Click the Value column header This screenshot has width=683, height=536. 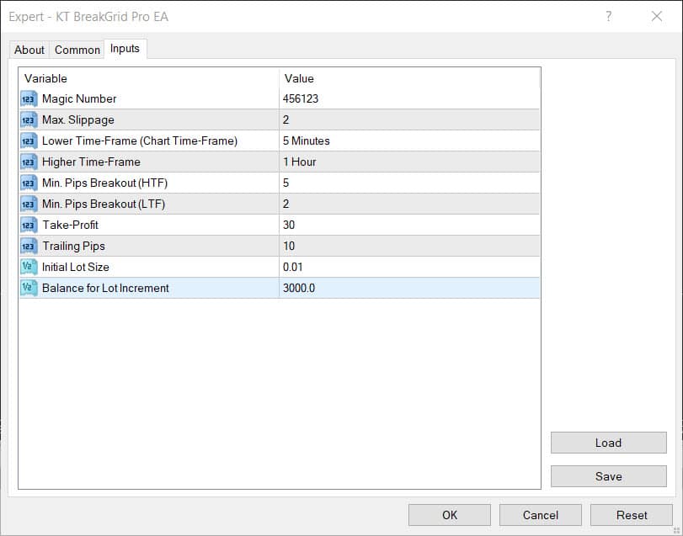coord(409,79)
